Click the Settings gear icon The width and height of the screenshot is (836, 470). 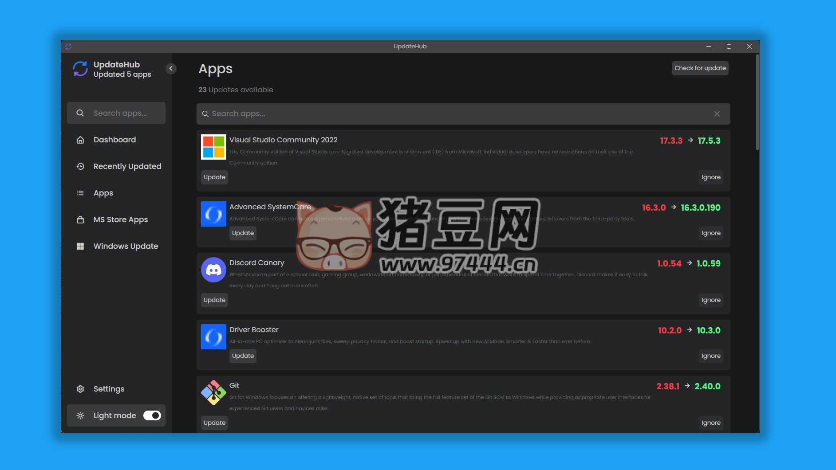coord(80,389)
